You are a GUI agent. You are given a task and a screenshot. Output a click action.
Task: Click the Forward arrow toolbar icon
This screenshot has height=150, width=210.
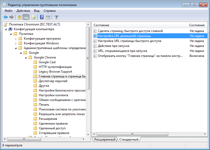(11, 17)
